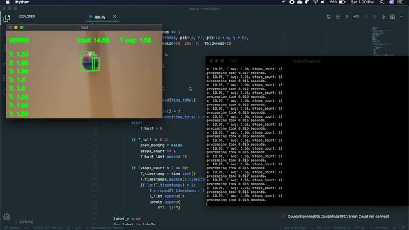Click the errors and warnings status item
Image resolution: width=409 pixels, height=230 pixels.
[73, 228]
